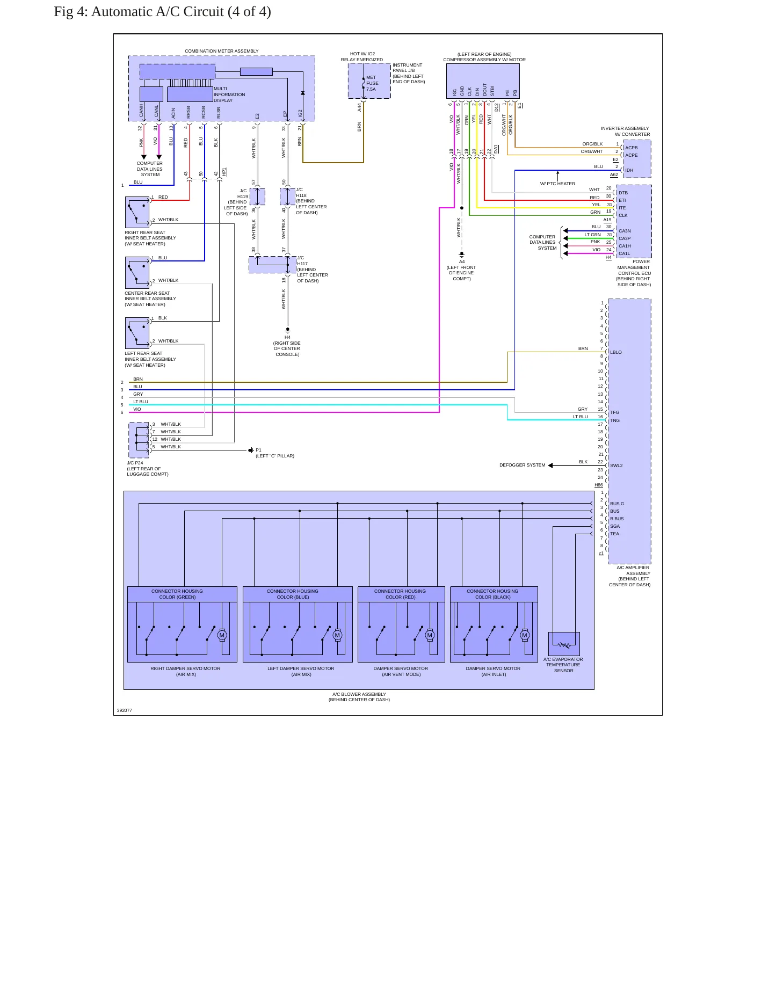776x1004 pixels.
Task: Click the left rear seat belt switch symbol
Action: (137, 333)
